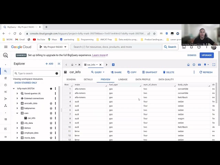
Task: Star the avocado_data dataset
Action: point(51,103)
